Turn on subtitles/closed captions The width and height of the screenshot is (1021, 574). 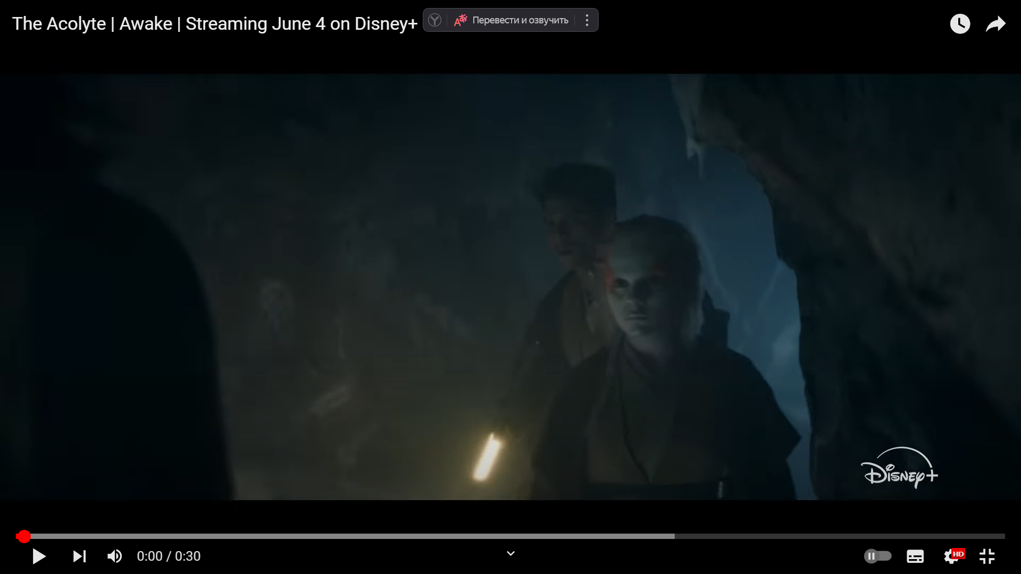click(x=915, y=556)
